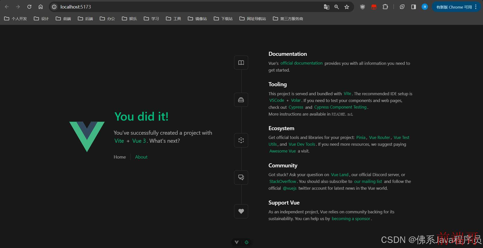The image size is (483, 248).
Task: Open the translate page icon
Action: 326,7
